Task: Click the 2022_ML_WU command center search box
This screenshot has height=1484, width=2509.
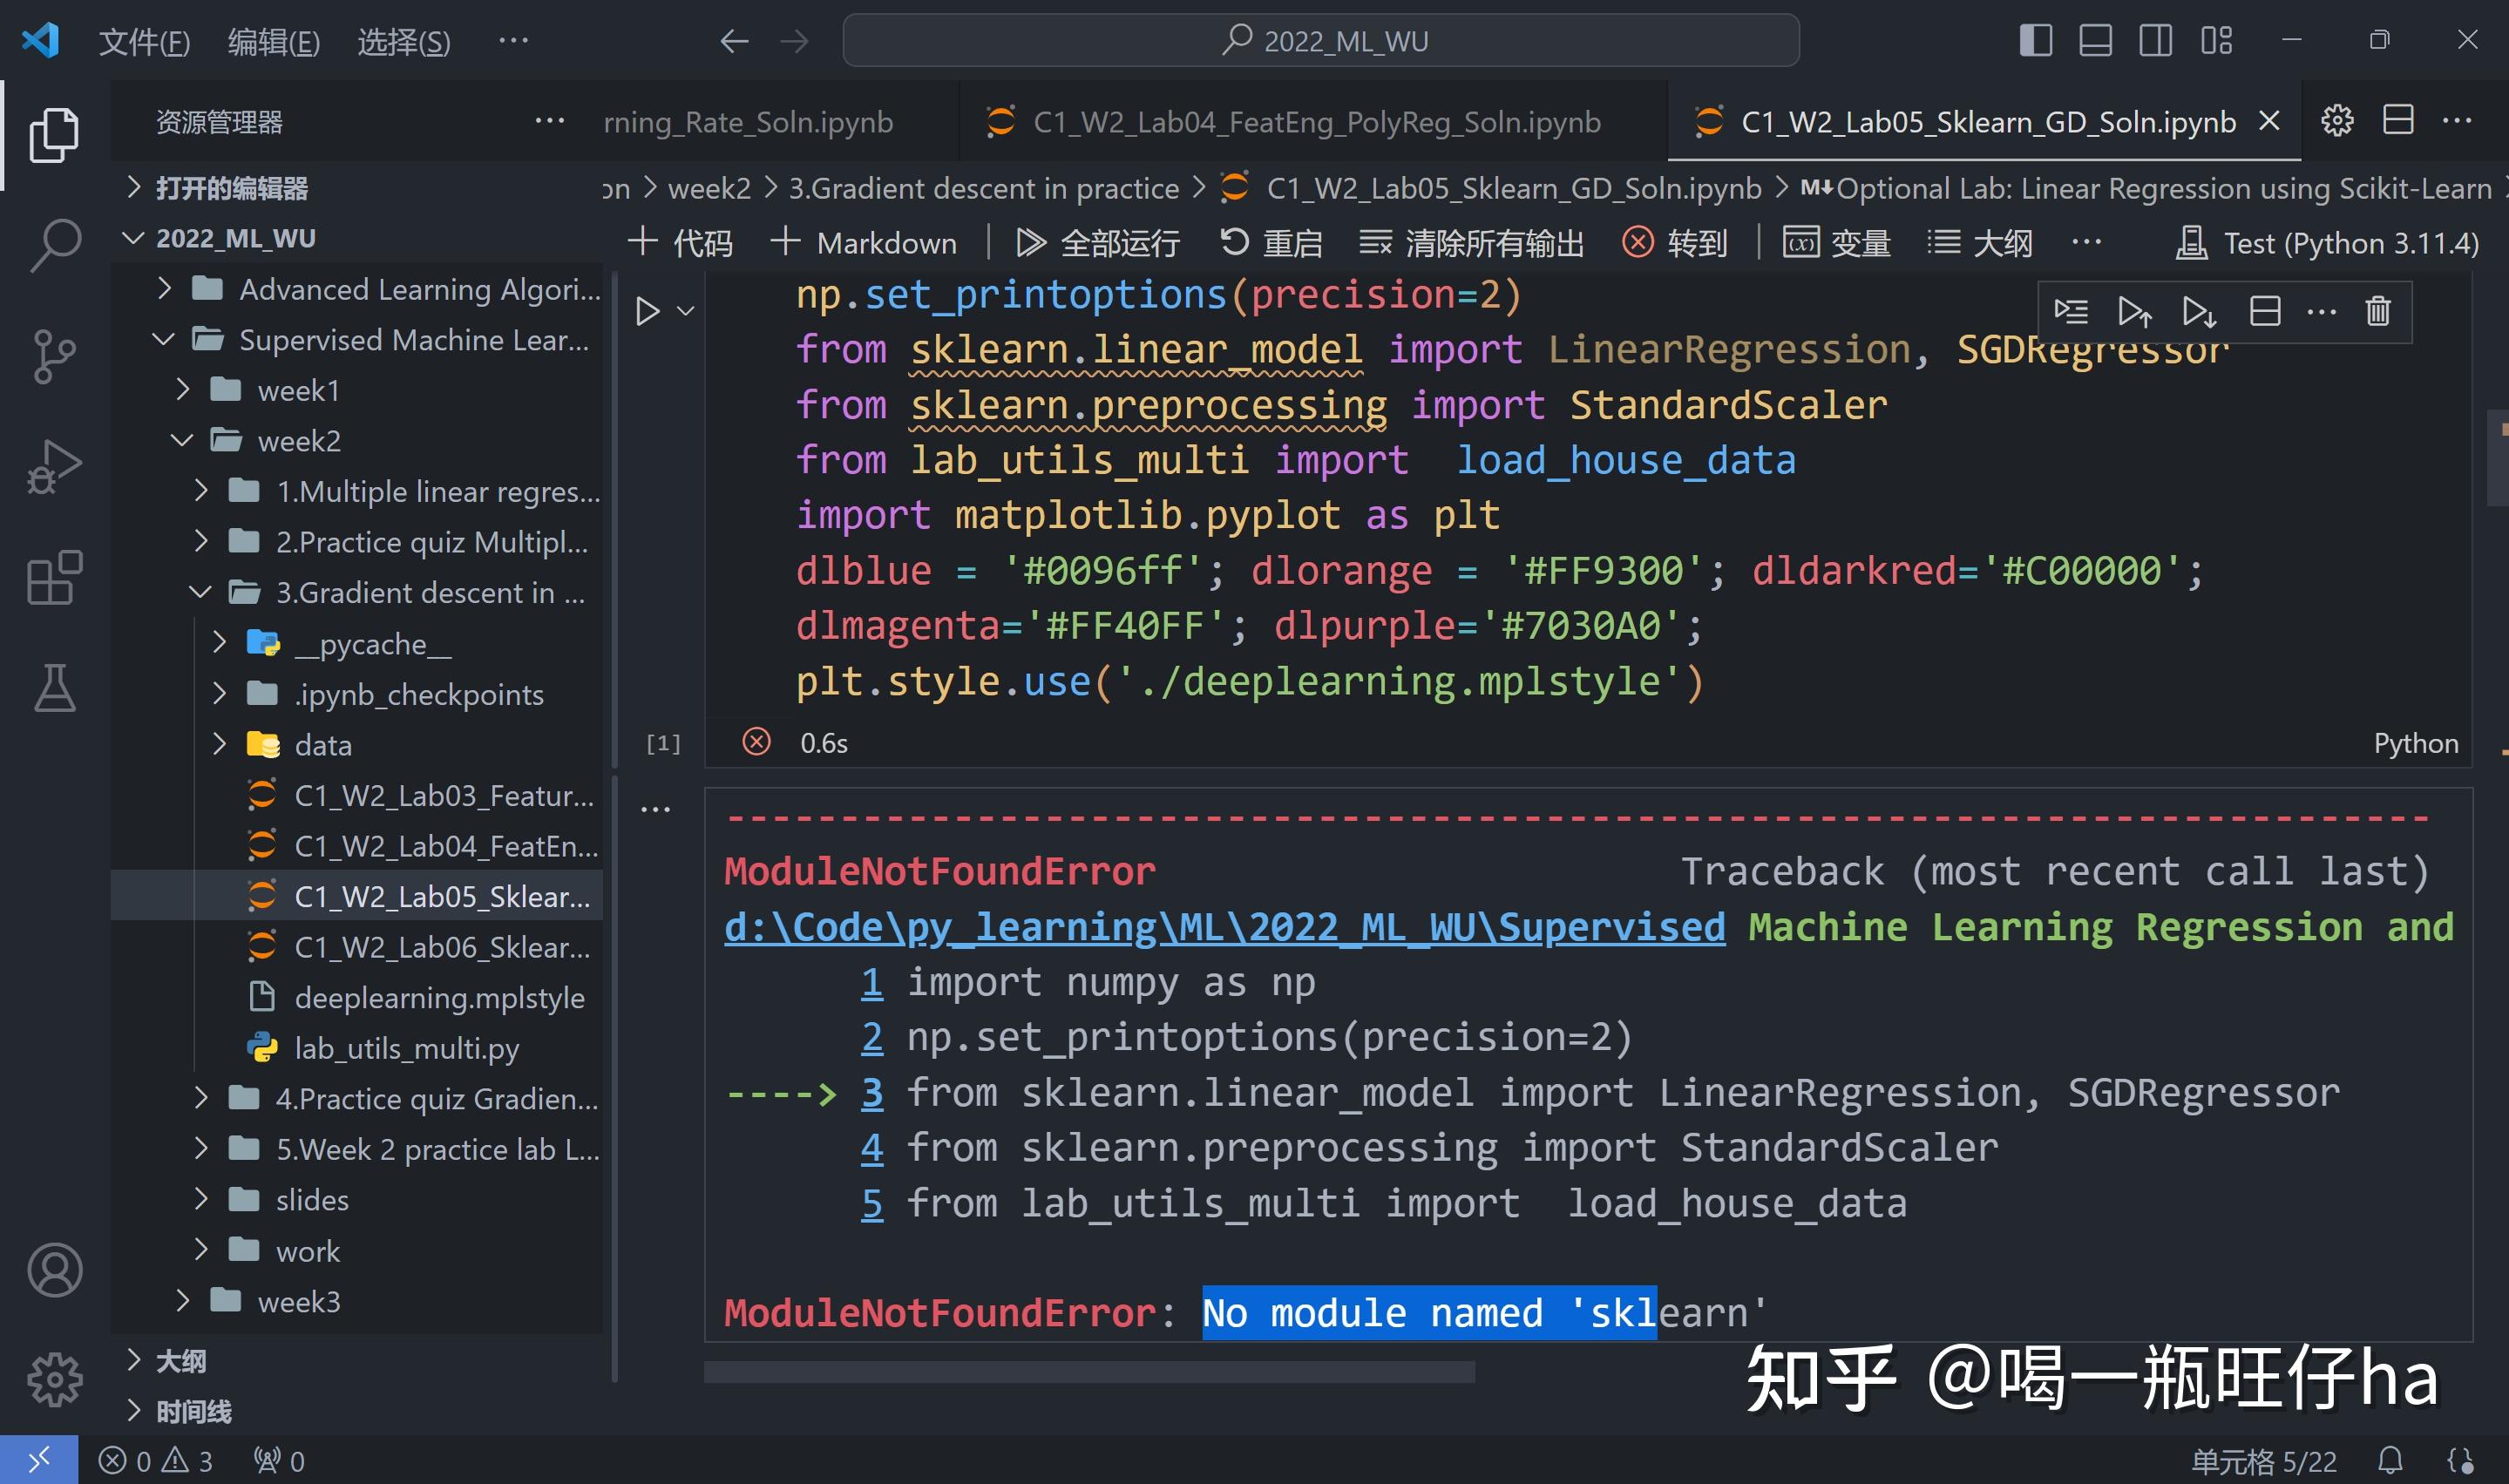Action: click(x=1320, y=41)
